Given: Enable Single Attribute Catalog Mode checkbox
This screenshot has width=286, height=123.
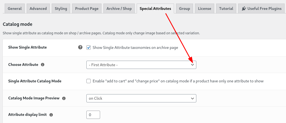Looking at the screenshot, I should click(89, 81).
